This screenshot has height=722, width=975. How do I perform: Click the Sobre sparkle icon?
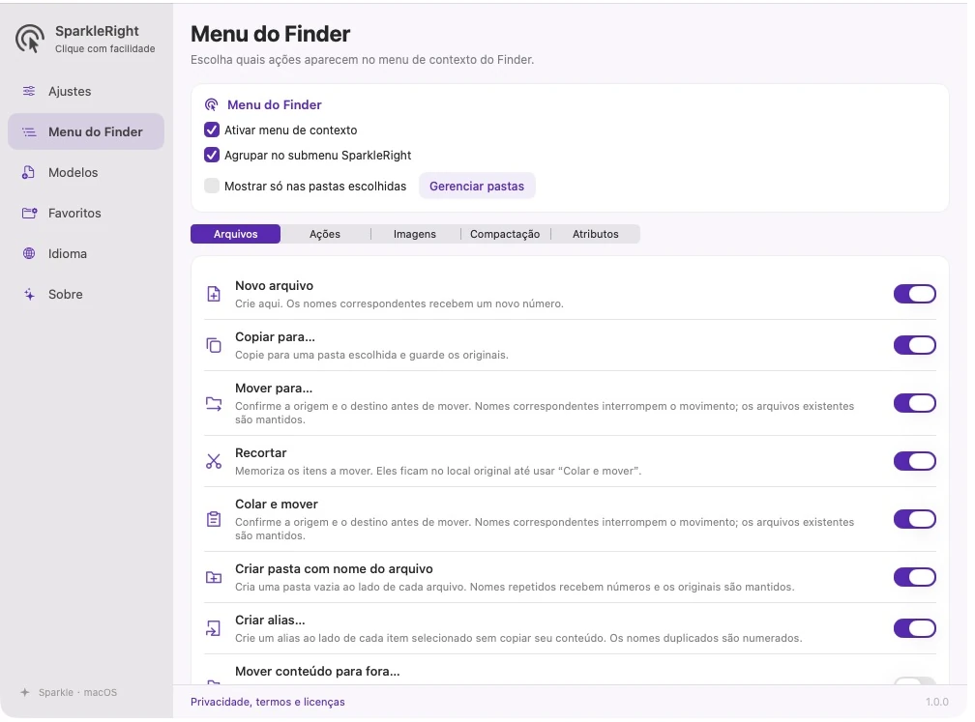29,295
